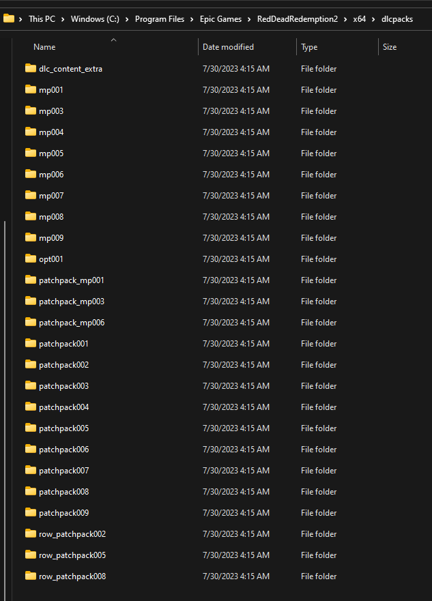Click the patchpack_mp001 folder icon
This screenshot has height=601, width=432.
click(x=31, y=280)
